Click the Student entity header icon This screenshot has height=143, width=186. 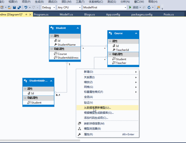point(52,28)
